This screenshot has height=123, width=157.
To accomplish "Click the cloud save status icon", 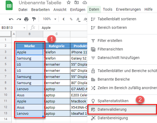I will [85, 2].
